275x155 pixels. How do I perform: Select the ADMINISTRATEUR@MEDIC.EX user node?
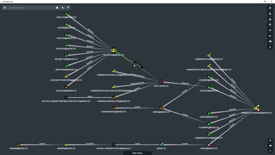(x=209, y=134)
